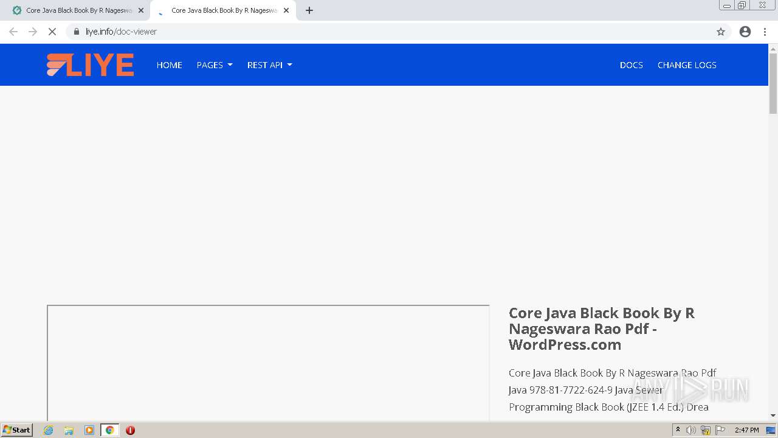Screen dimensions: 778x438
Task: Open media player from taskbar
Action: click(x=89, y=430)
